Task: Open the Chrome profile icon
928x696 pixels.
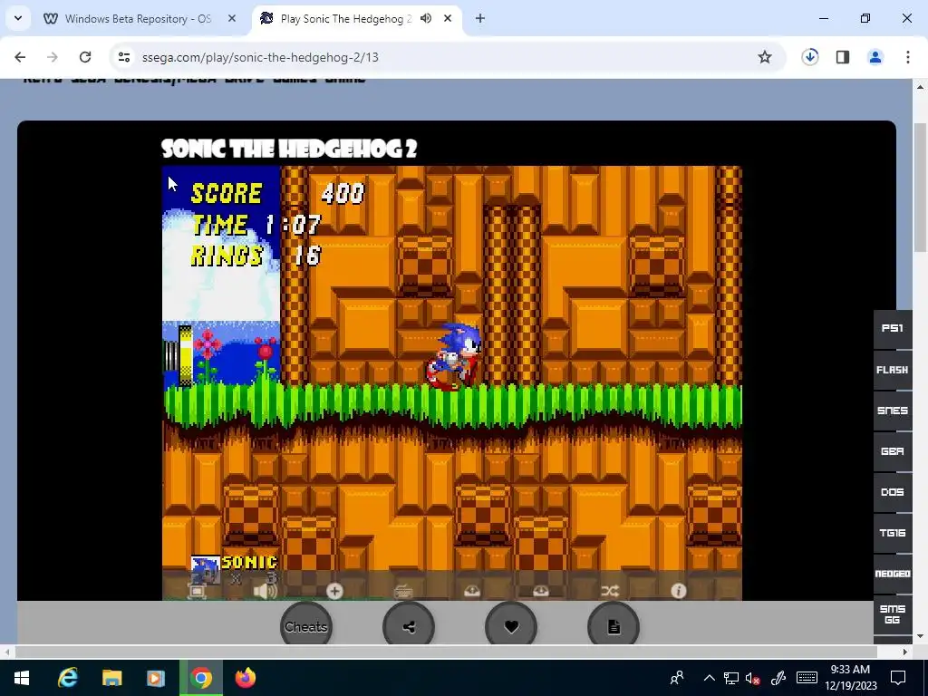Action: point(875,57)
